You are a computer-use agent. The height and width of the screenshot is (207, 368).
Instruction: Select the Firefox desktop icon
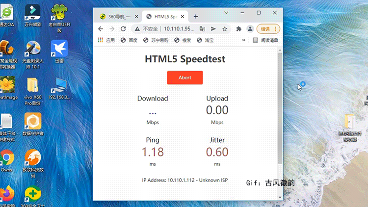[x=7, y=196]
